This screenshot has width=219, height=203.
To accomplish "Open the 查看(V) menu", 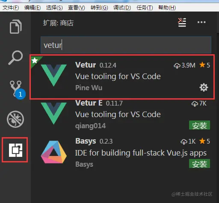I will point(77,8).
